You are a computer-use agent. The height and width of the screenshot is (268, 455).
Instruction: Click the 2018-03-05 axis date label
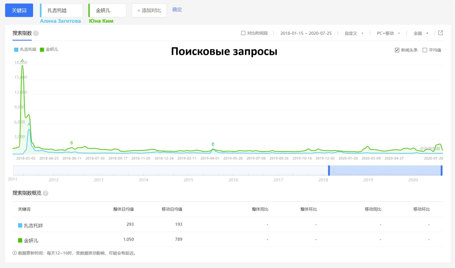(x=26, y=158)
